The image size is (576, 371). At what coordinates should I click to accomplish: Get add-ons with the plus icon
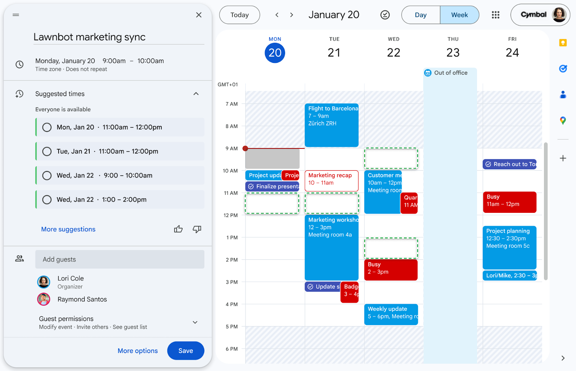pyautogui.click(x=563, y=158)
